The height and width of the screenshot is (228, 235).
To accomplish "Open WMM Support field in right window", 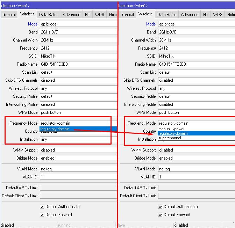I will (197, 150).
